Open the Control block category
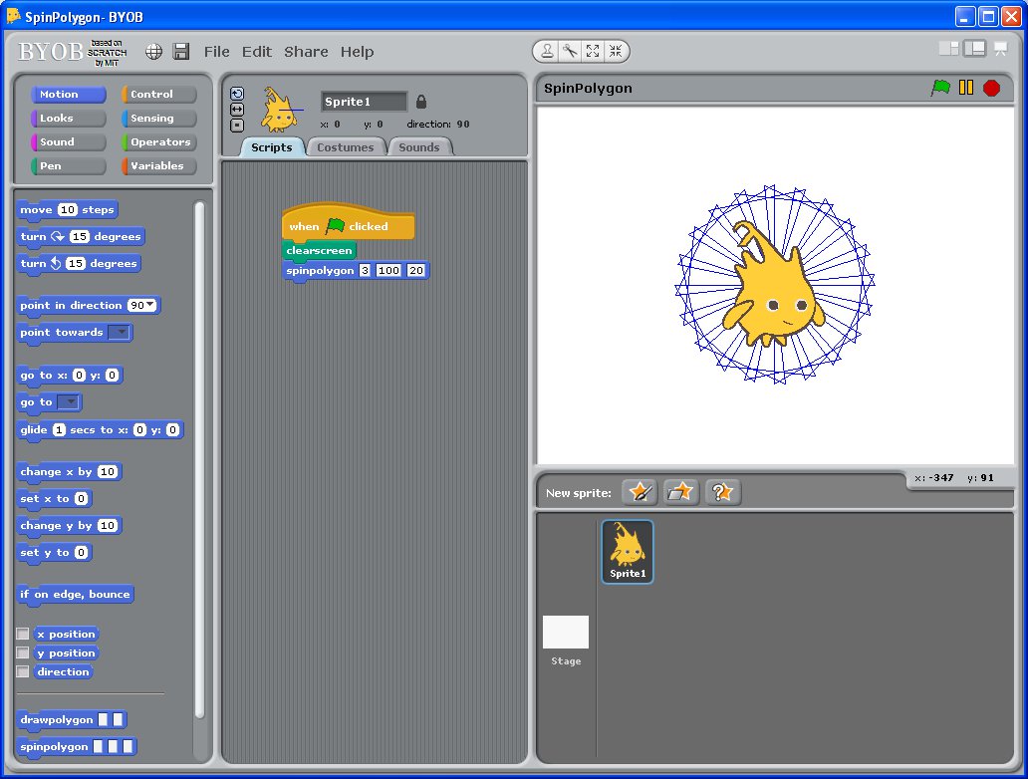The height and width of the screenshot is (779, 1028). (x=158, y=95)
